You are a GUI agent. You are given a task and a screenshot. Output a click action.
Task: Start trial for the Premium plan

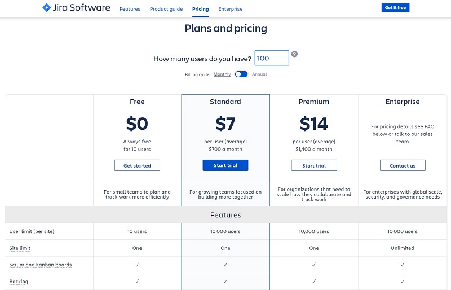(x=314, y=165)
